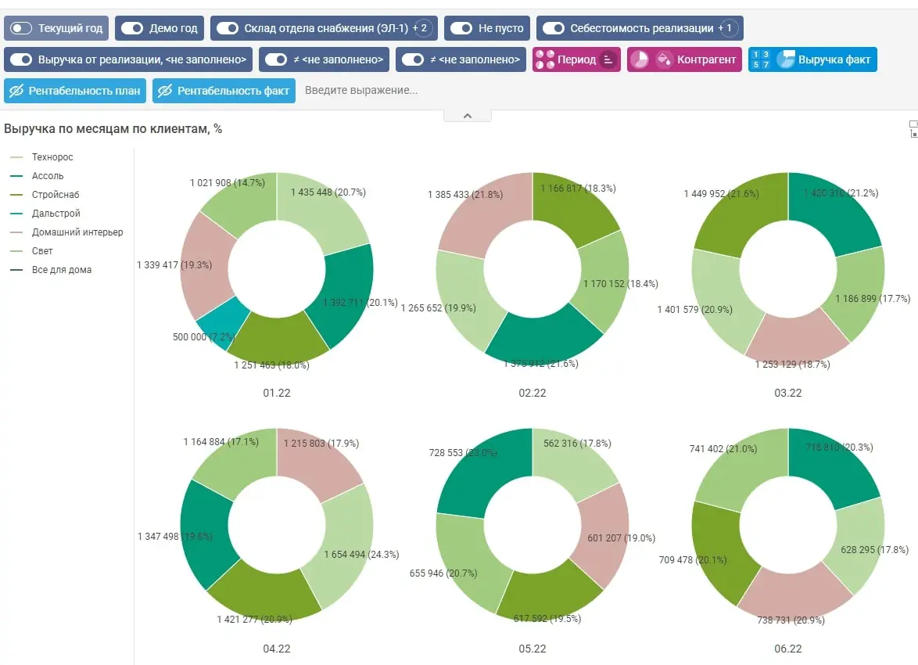Click the label bubble icon on Выручка факт

pos(786,59)
